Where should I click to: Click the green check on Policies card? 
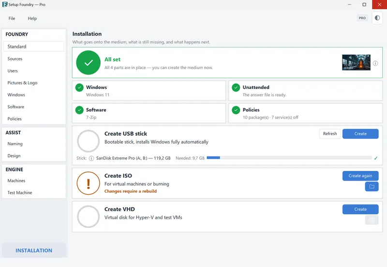pyautogui.click(x=236, y=110)
